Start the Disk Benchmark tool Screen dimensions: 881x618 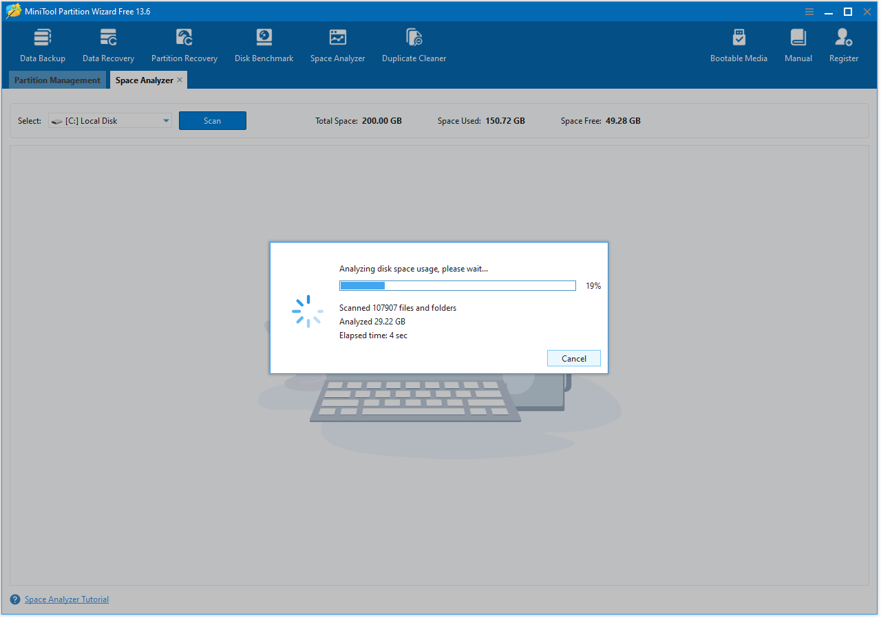click(264, 45)
